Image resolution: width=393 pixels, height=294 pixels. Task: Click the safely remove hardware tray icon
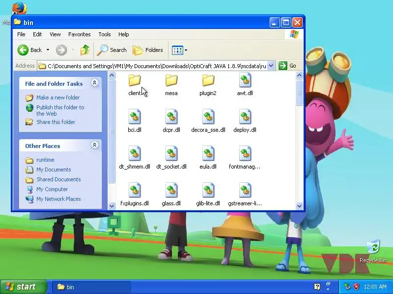pyautogui.click(x=347, y=287)
